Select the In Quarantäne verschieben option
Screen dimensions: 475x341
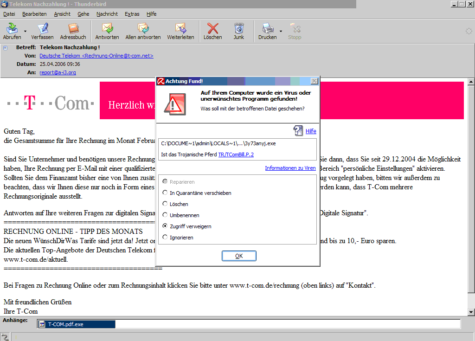point(165,193)
